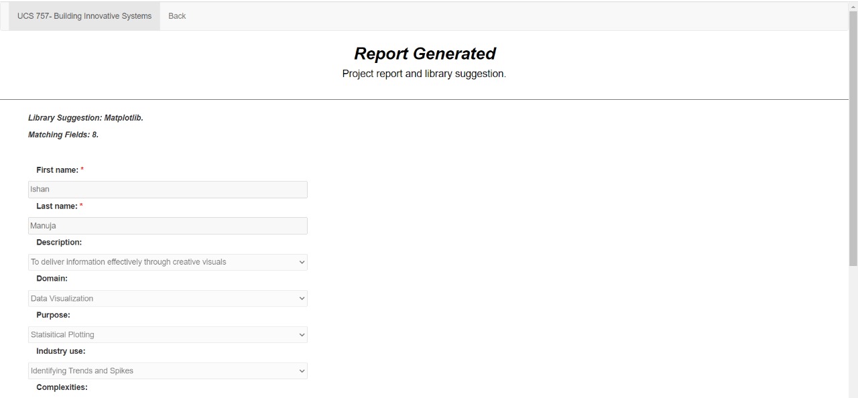The height and width of the screenshot is (398, 858).
Task: Open the Domain dropdown arrow
Action: [302, 298]
